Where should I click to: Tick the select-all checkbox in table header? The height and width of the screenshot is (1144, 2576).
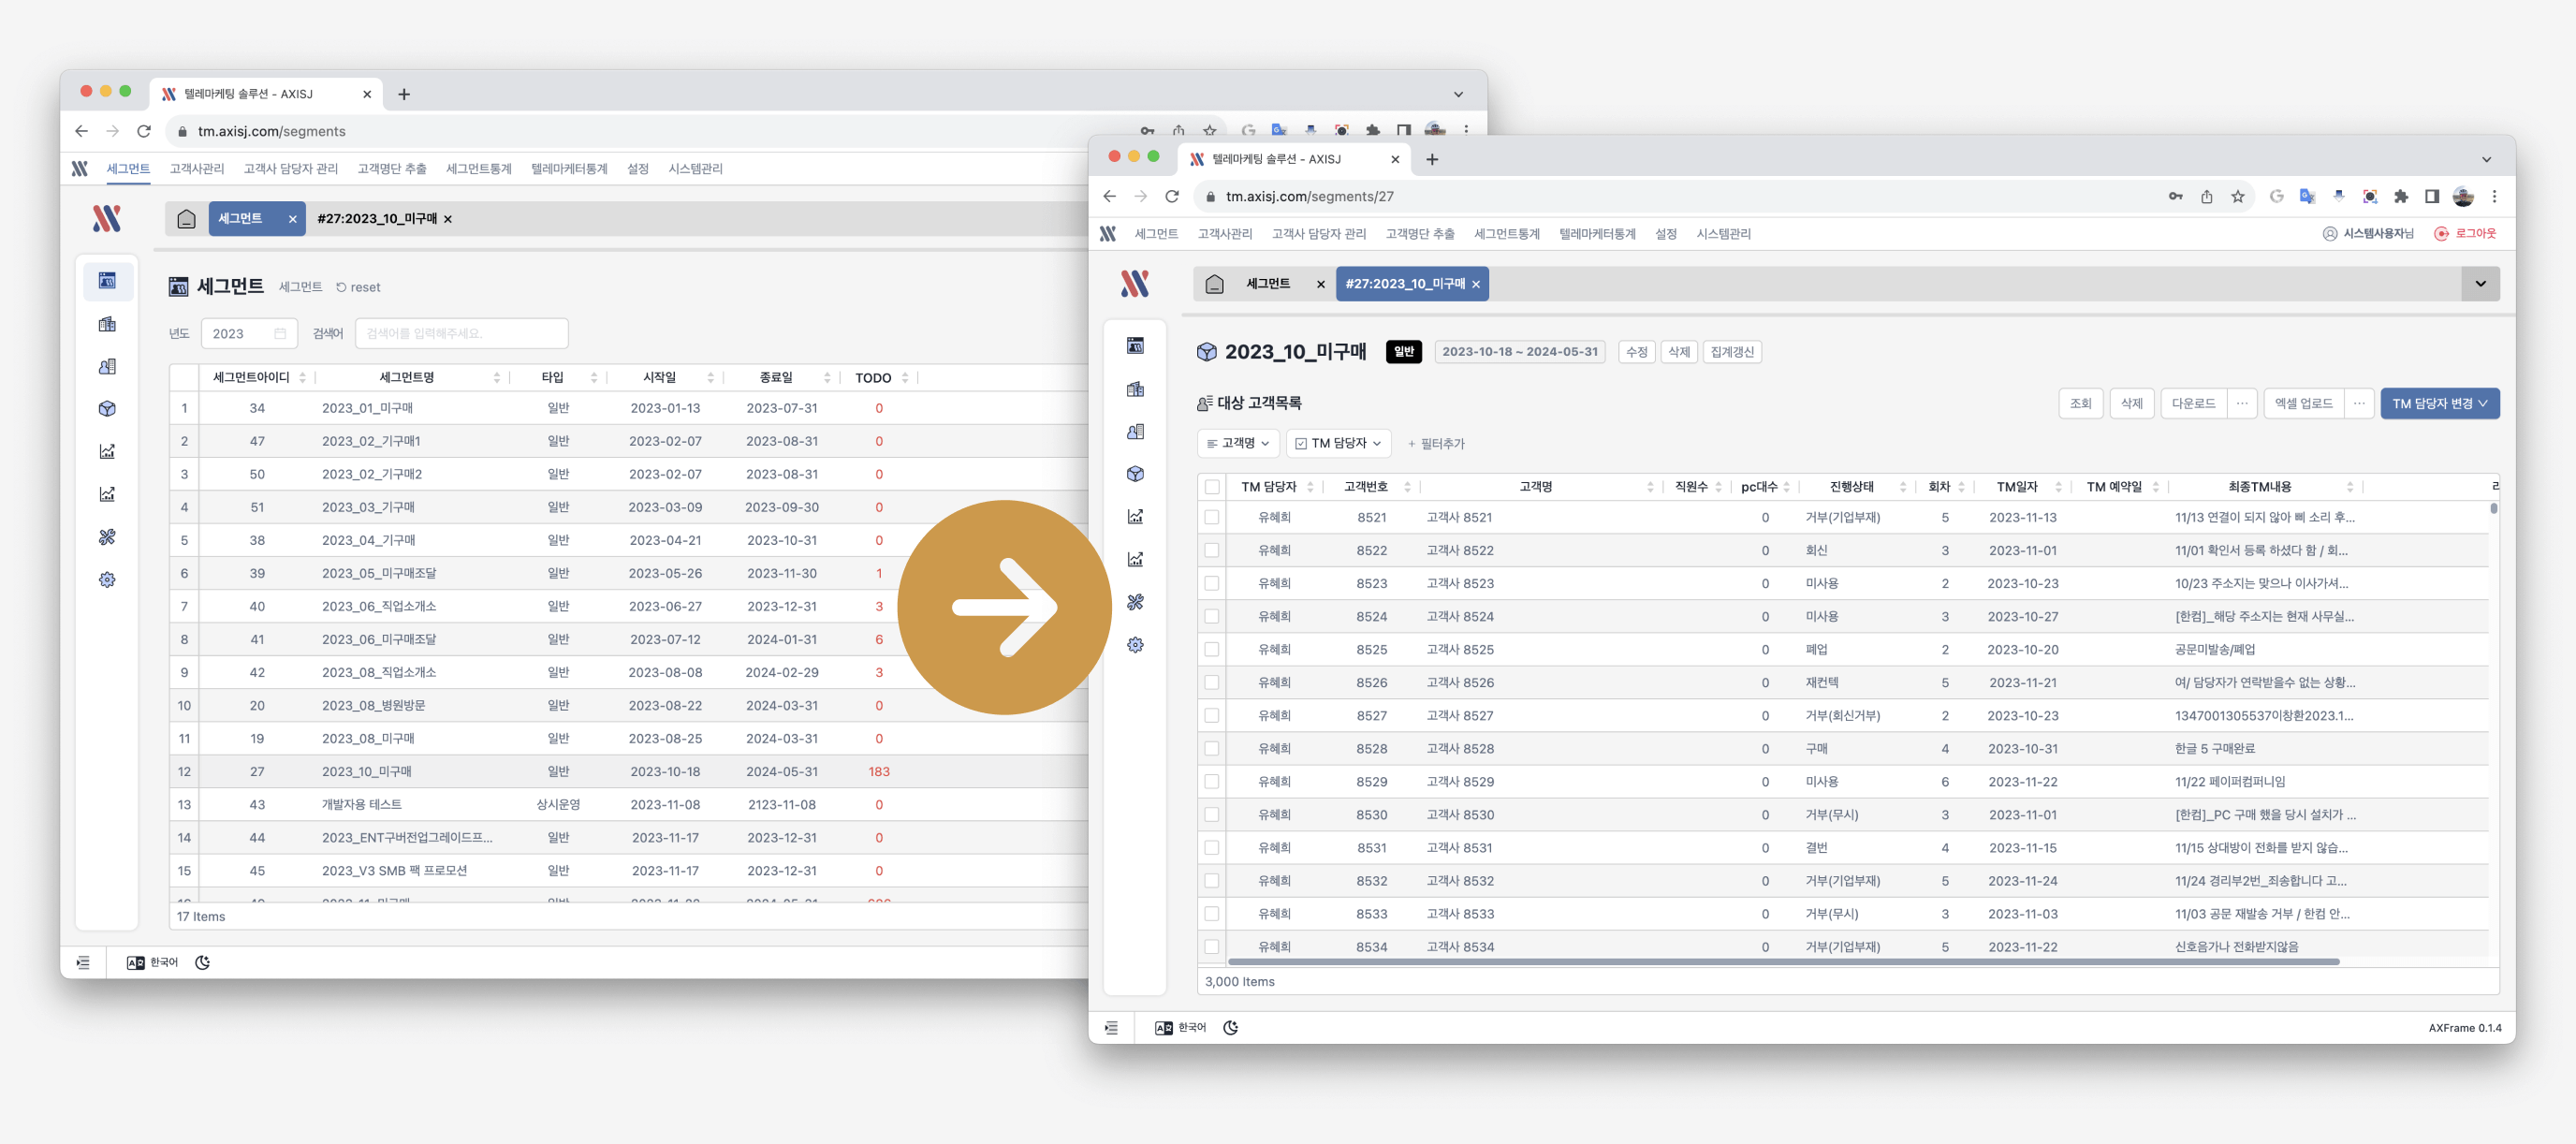pos(1212,487)
